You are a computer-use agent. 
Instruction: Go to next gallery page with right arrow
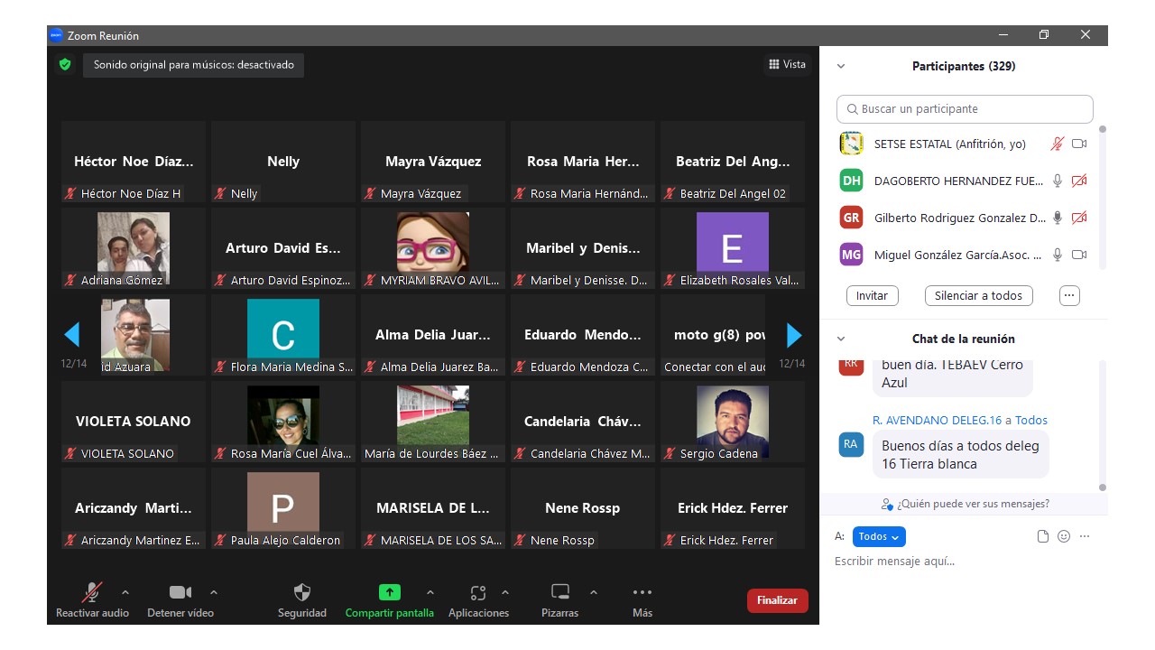tap(794, 335)
